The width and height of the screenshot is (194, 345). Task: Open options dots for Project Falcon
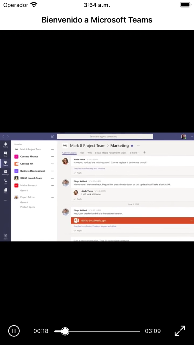[x=52, y=197]
